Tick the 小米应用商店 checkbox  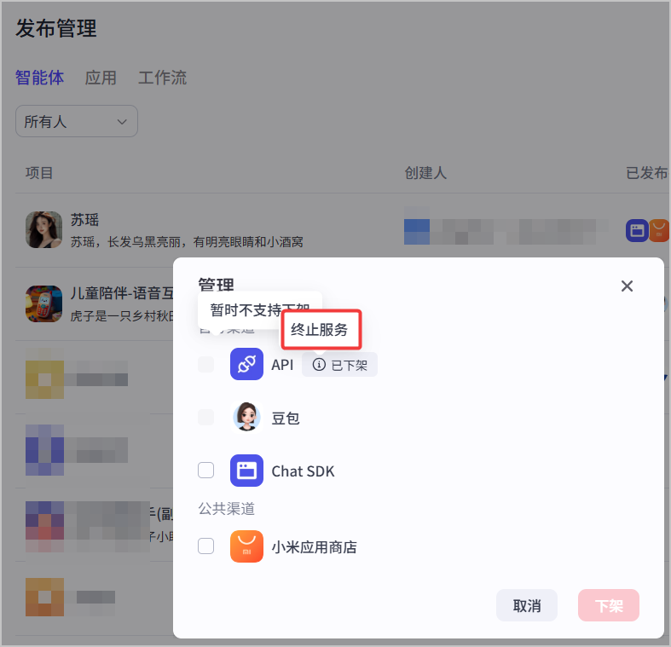point(205,546)
